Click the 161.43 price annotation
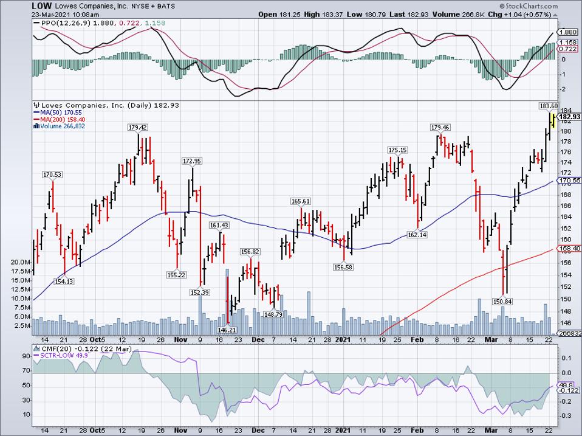This screenshot has height=436, width=582. [219, 226]
